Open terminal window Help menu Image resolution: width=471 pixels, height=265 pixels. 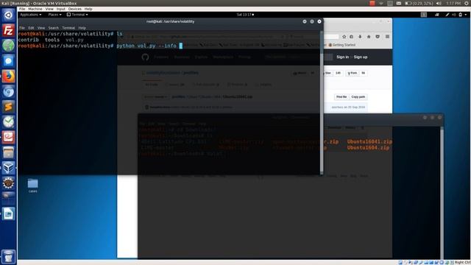coord(82,28)
